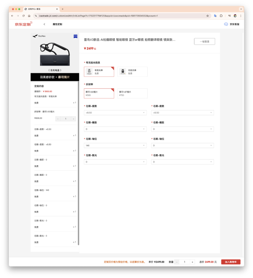The width and height of the screenshot is (253, 278).
Task: Open the Google Translate icon in address bar
Action: pos(215,16)
